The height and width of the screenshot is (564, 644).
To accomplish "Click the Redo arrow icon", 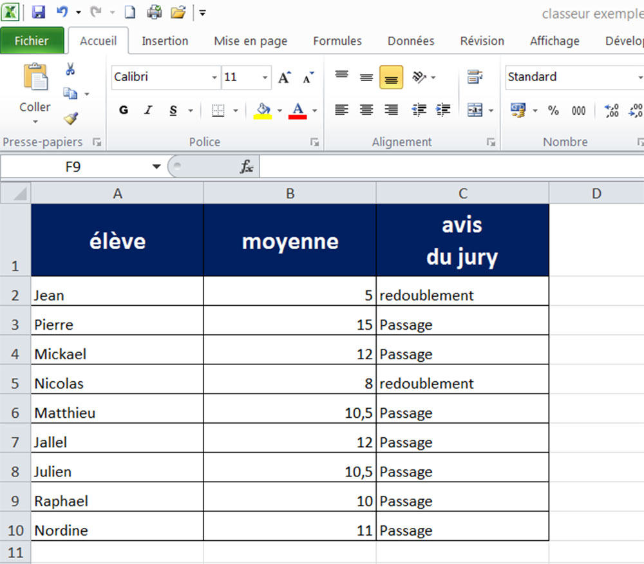I will click(x=96, y=12).
